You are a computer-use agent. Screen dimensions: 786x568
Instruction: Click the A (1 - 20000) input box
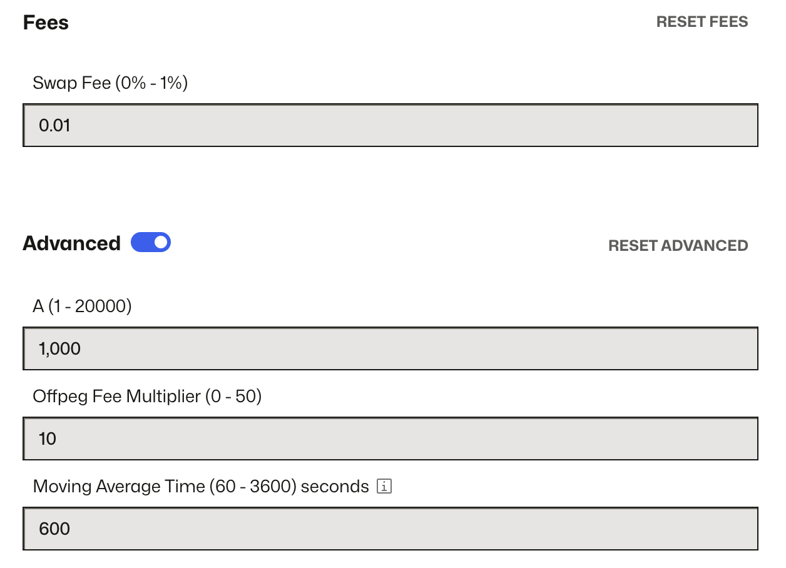pos(390,348)
